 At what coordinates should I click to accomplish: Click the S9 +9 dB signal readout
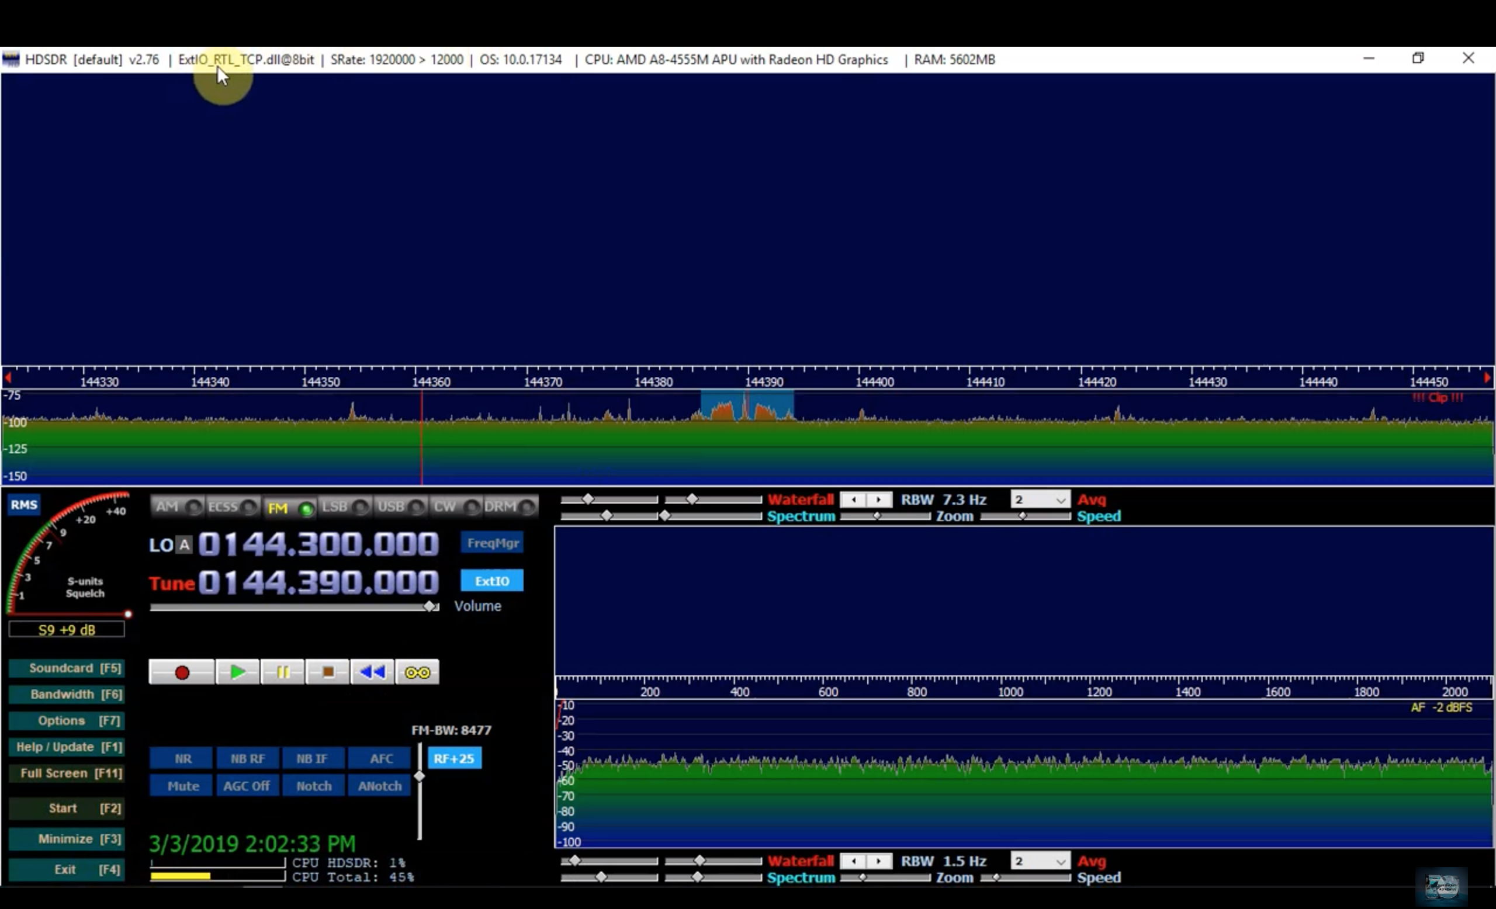(x=67, y=630)
